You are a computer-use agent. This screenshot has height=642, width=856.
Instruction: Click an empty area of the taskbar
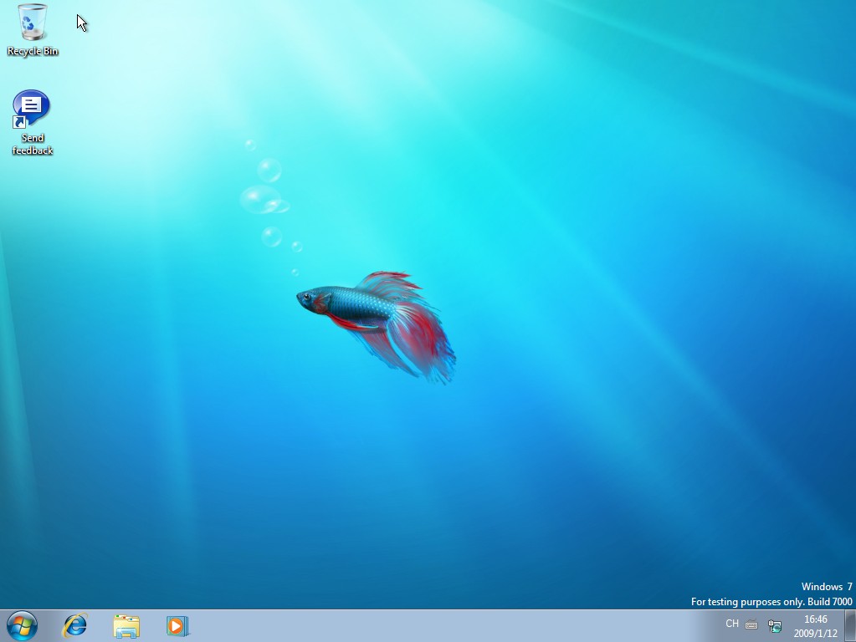coord(418,625)
